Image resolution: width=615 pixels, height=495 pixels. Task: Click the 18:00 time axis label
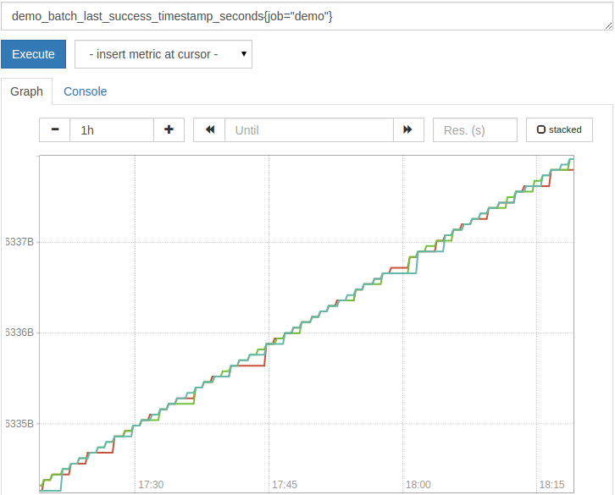point(418,485)
